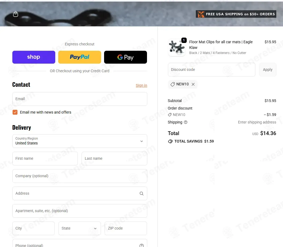283x247 pixels.
Task: Click the Total Savings tag icon
Action: click(x=170, y=141)
